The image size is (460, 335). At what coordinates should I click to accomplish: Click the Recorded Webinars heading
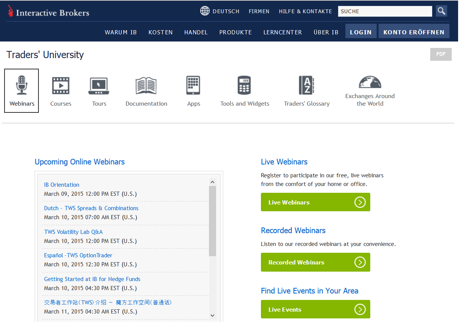point(293,231)
